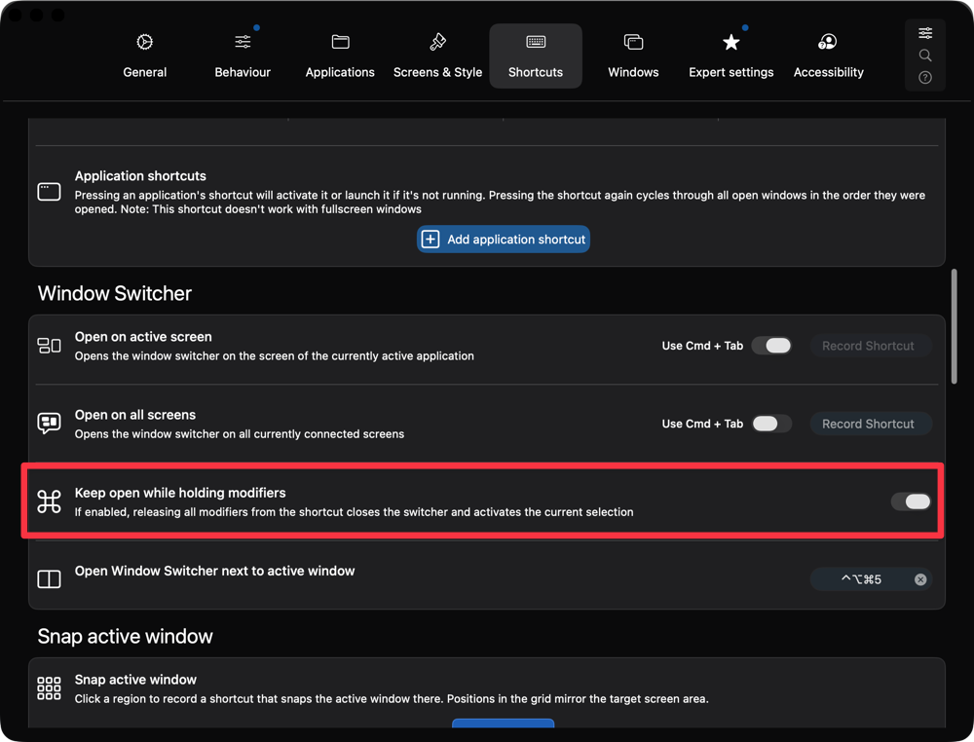Viewport: 974px width, 742px height.
Task: Click the Snap active window section heading
Action: 126,636
